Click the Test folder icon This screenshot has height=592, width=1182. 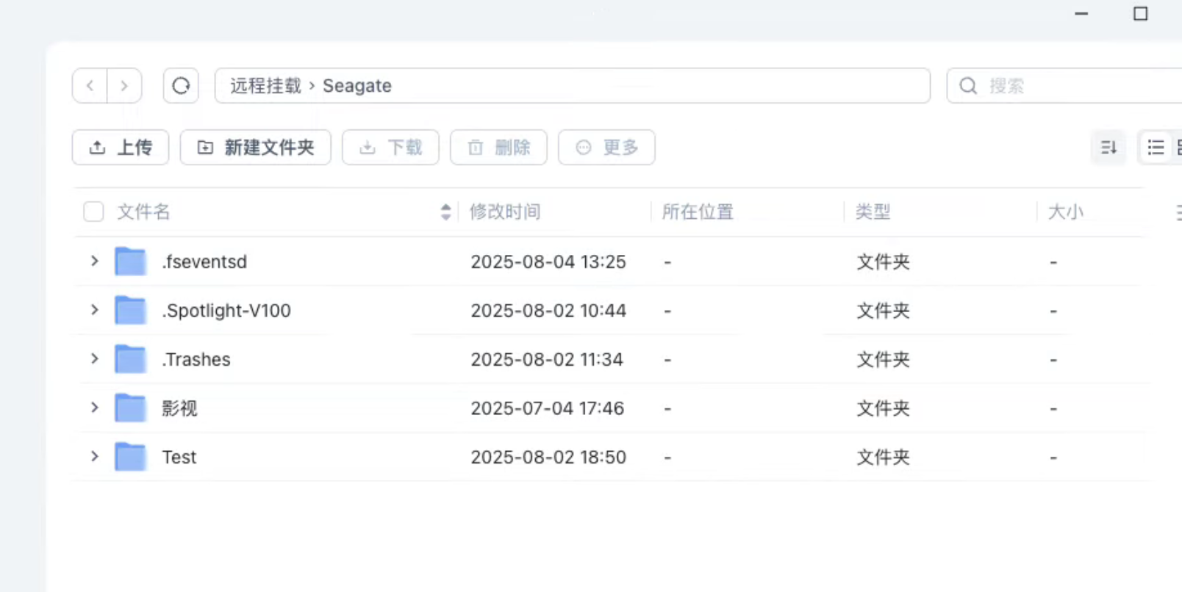130,457
